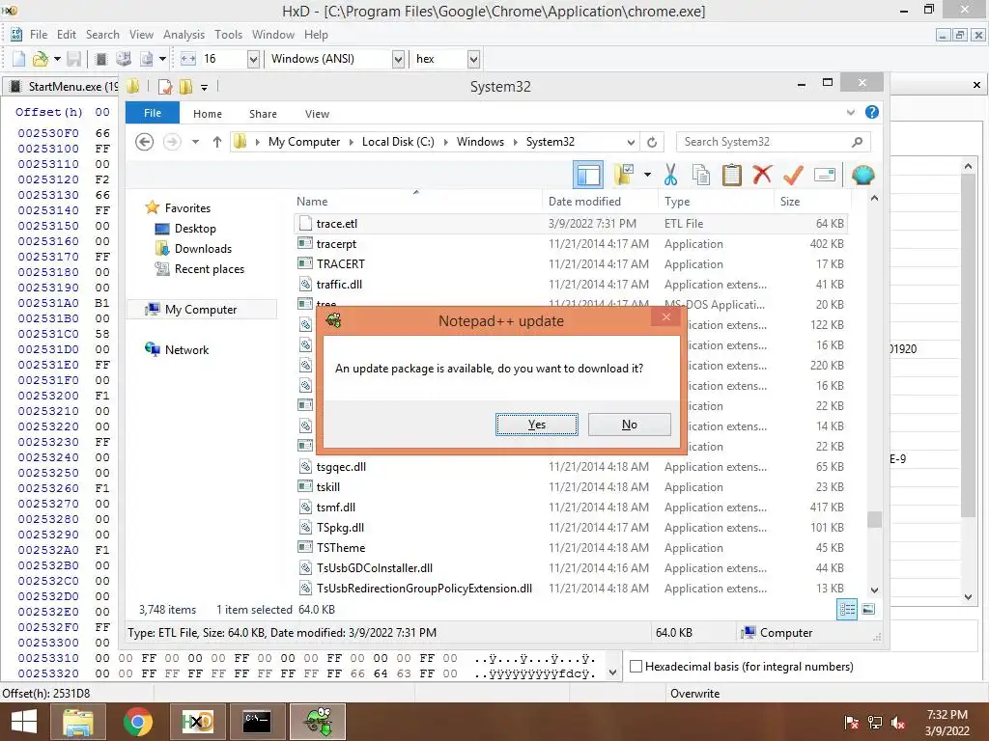Refresh the System32 folder view
989x741 pixels.
point(652,143)
